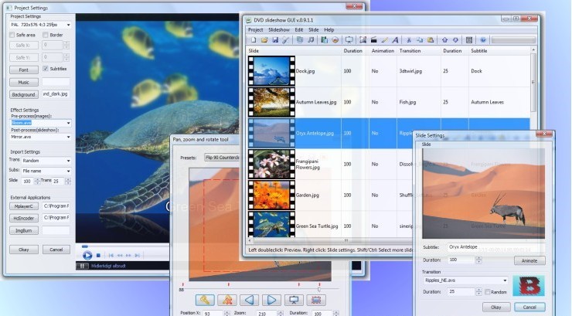Click the Subtitle field showing Oryx Antelope

click(496, 247)
